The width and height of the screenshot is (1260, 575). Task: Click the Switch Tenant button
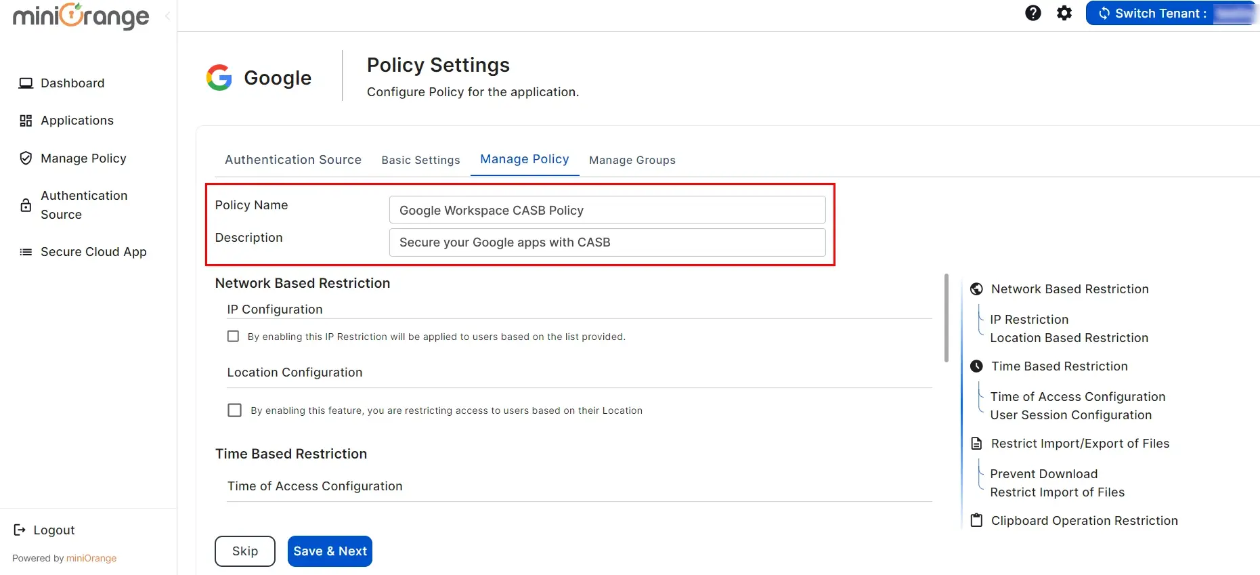(x=1171, y=14)
